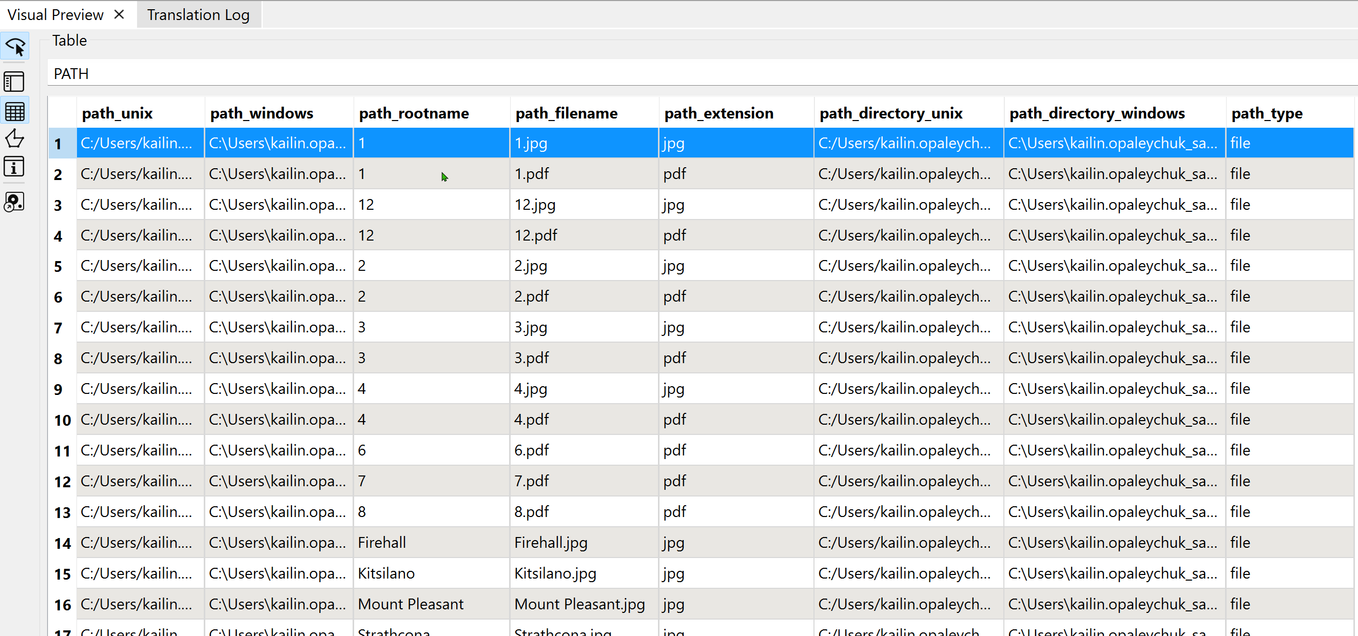Click the 12.jpg filename cell

point(584,205)
